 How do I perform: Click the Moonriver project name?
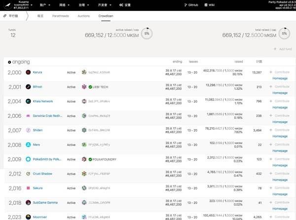[x=40, y=217]
